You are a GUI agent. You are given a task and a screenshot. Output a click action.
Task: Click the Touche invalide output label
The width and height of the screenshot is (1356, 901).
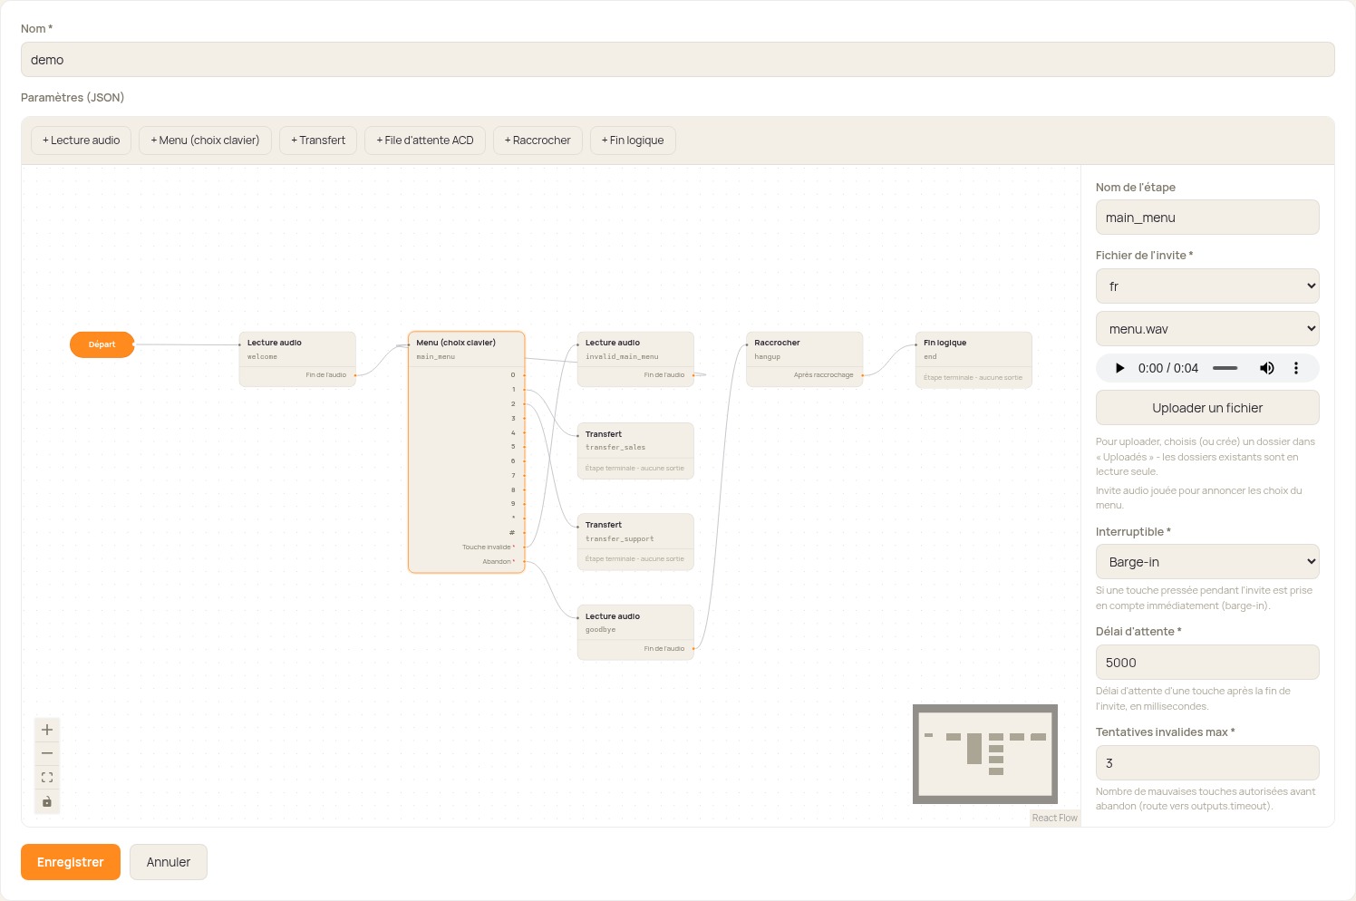[488, 547]
